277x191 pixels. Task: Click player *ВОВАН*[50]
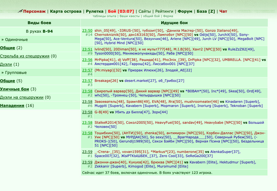197,91
